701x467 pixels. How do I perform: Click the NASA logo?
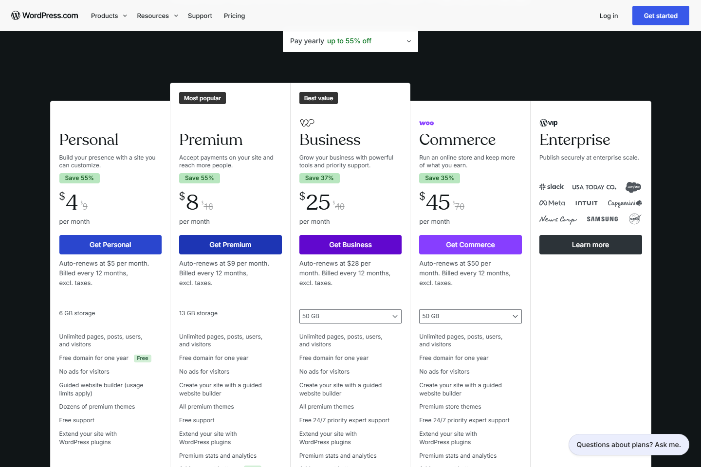pyautogui.click(x=635, y=219)
